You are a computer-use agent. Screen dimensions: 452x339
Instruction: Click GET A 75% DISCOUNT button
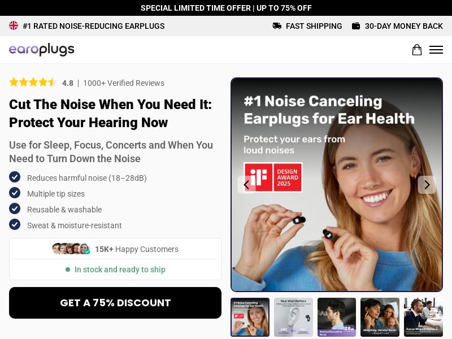click(115, 303)
